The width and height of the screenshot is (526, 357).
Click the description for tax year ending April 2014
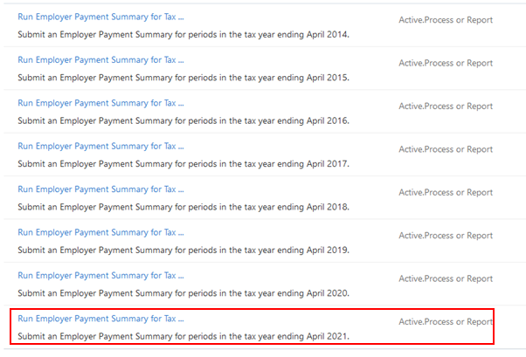[183, 34]
